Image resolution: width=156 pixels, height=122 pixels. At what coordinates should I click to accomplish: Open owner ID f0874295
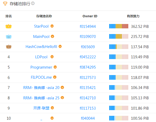pos(88,67)
